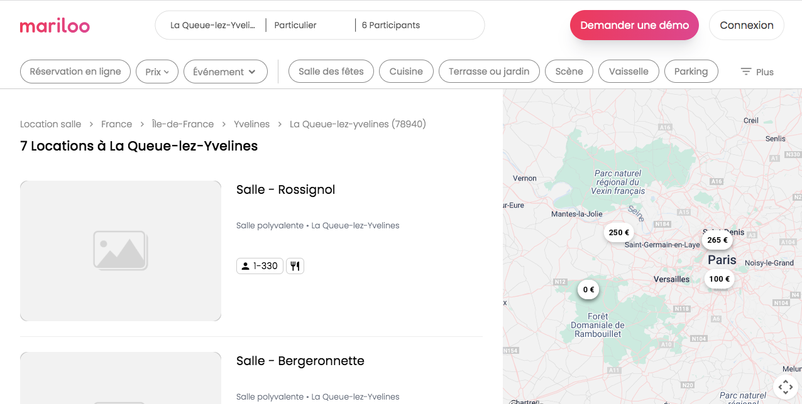Open the Particulier customer type selector

coord(309,25)
